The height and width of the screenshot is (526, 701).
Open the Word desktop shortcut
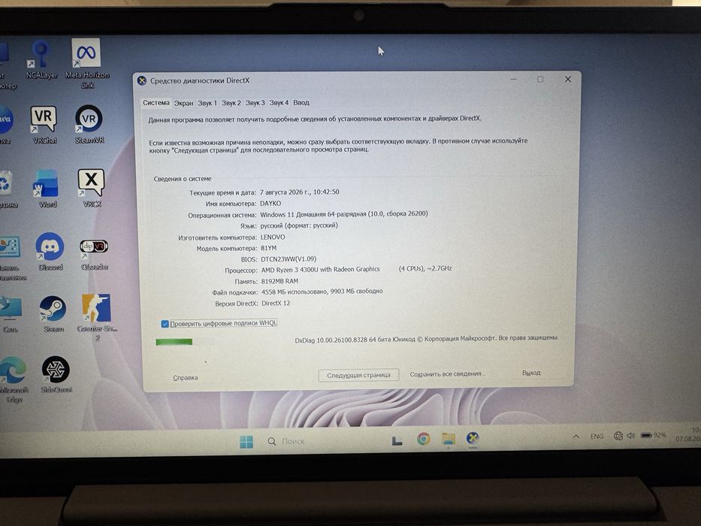pyautogui.click(x=47, y=189)
